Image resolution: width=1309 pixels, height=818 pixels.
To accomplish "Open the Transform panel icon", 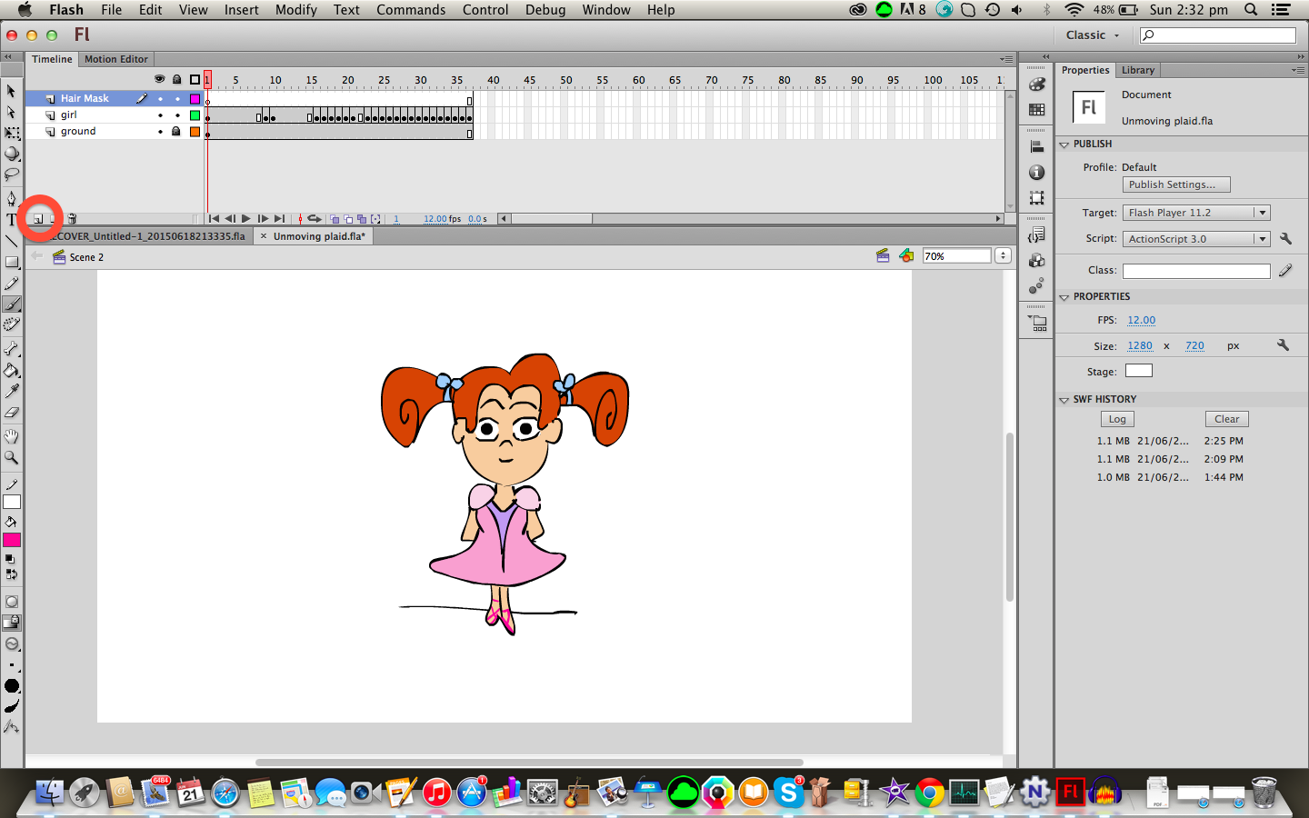I will tap(1036, 197).
